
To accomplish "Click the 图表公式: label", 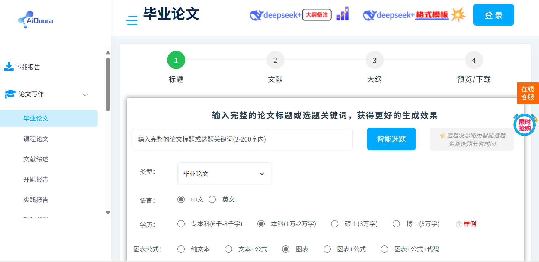I will point(148,249).
